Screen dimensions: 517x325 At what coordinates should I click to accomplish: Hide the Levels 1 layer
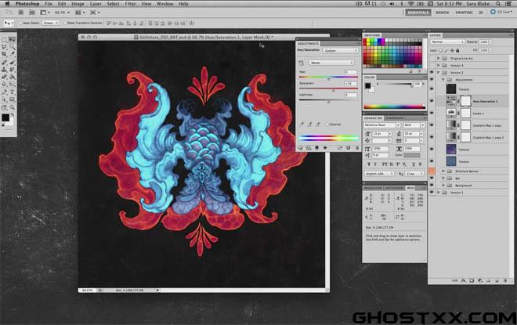[432, 113]
